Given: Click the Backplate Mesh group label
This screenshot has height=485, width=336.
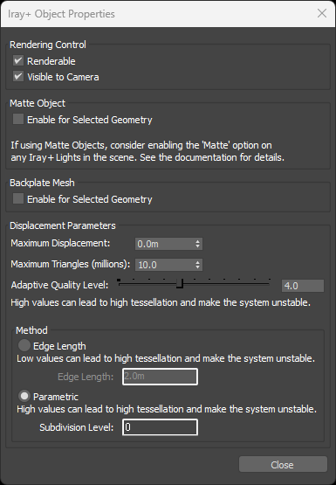Looking at the screenshot, I should [42, 183].
